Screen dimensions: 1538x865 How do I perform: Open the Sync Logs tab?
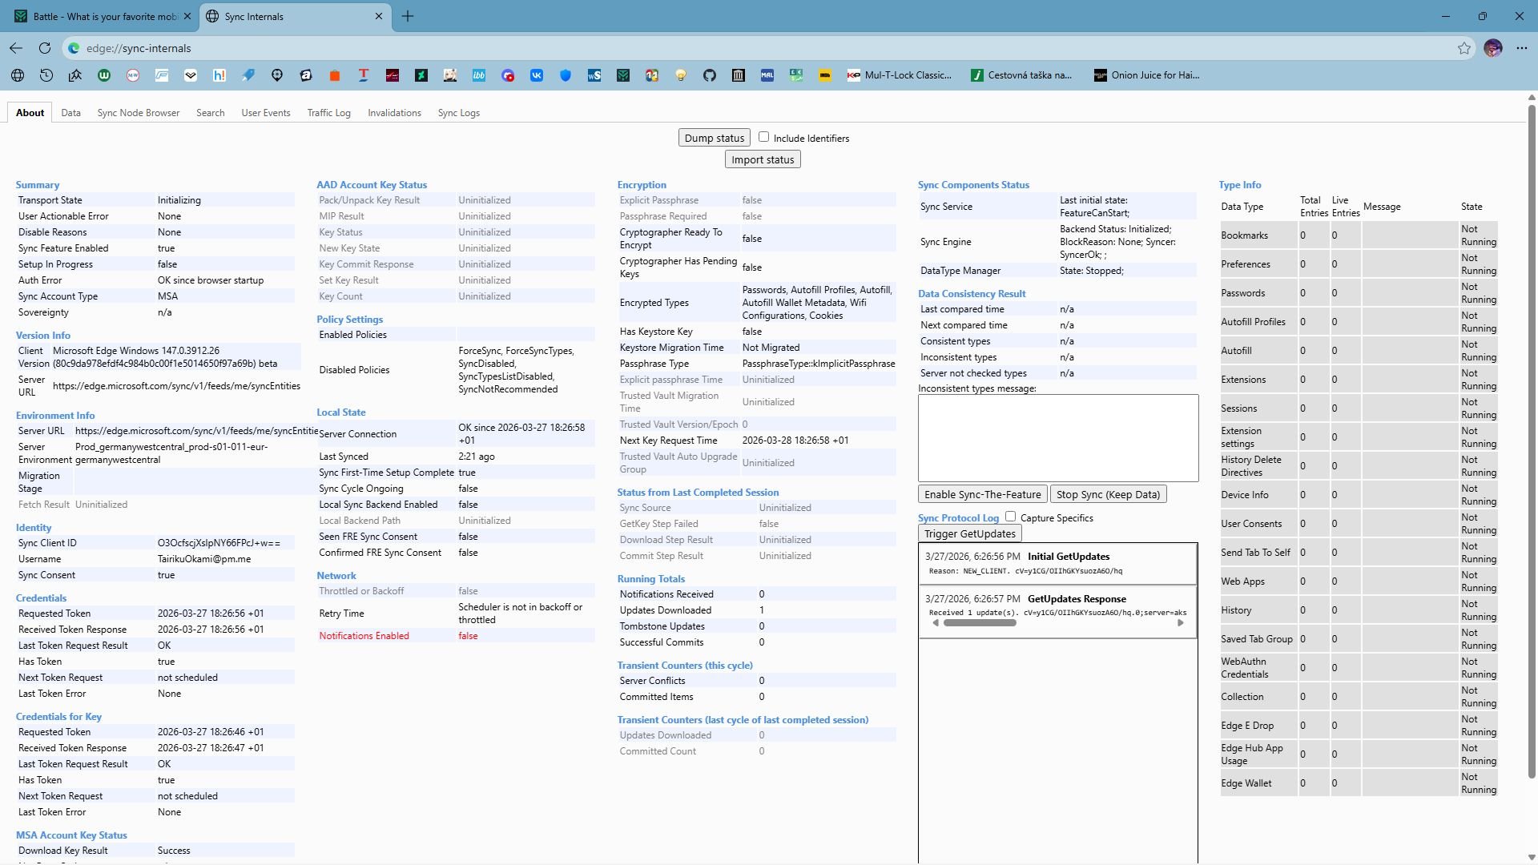tap(459, 113)
